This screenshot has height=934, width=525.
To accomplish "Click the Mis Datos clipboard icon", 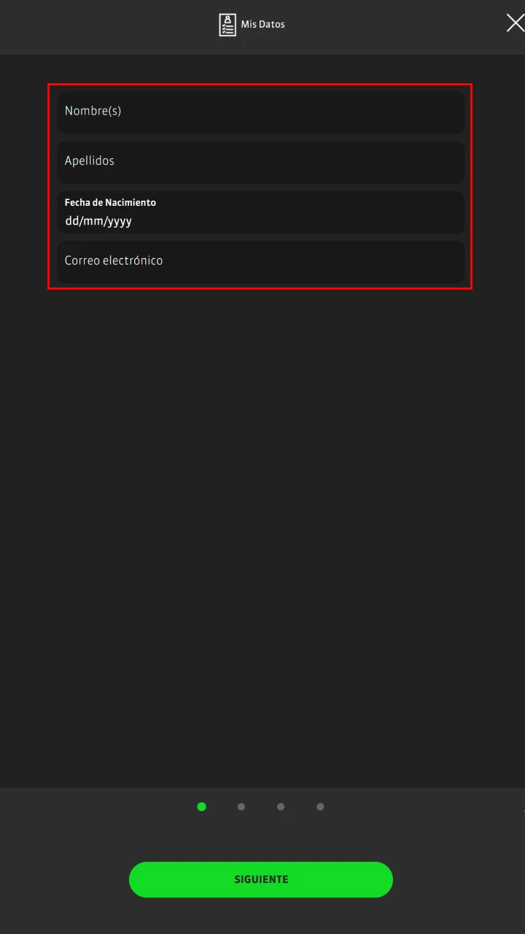I will (227, 25).
